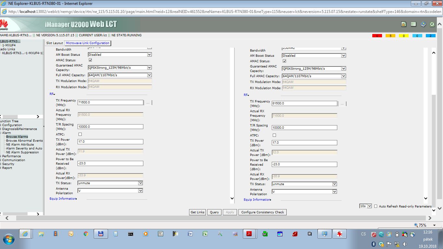The image size is (443, 249).
Task: Open TX Status dropdown in left pane
Action: (x=110, y=183)
